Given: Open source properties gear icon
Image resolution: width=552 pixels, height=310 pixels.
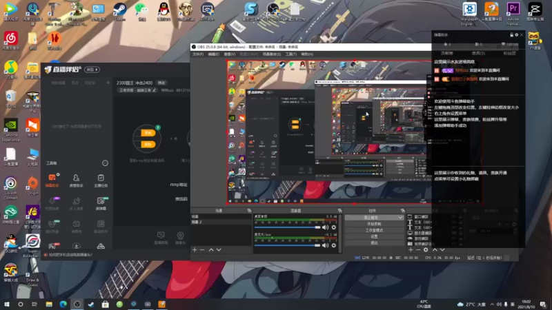Looking at the screenshot, I should [426, 249].
